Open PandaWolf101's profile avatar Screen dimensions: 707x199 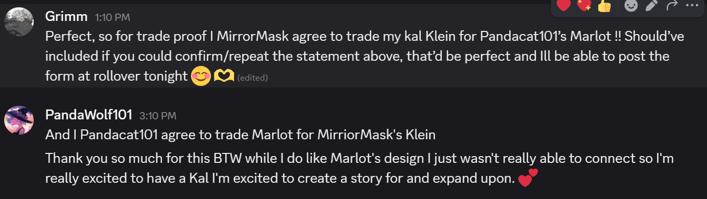point(19,119)
